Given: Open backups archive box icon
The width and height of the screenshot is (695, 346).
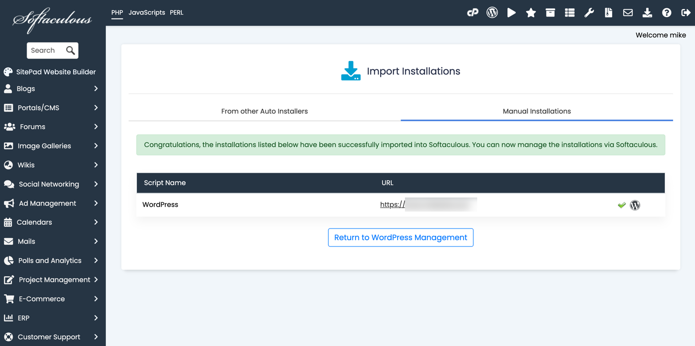Looking at the screenshot, I should [x=550, y=13].
